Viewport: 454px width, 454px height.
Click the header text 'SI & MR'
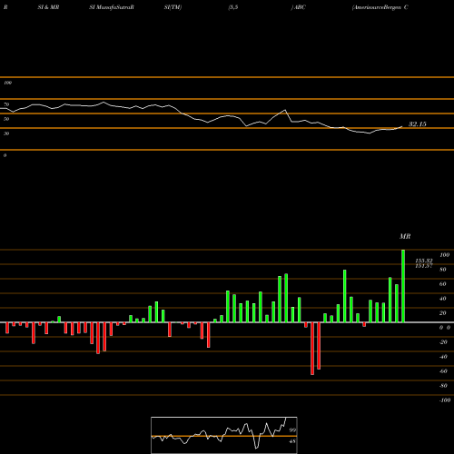pos(48,7)
